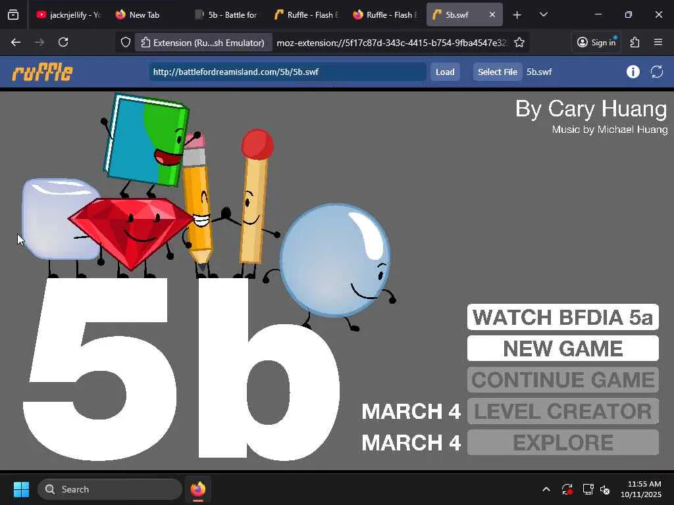The image size is (674, 505).
Task: Click the Extension Ruffle Emulator identity badge
Action: (x=203, y=43)
